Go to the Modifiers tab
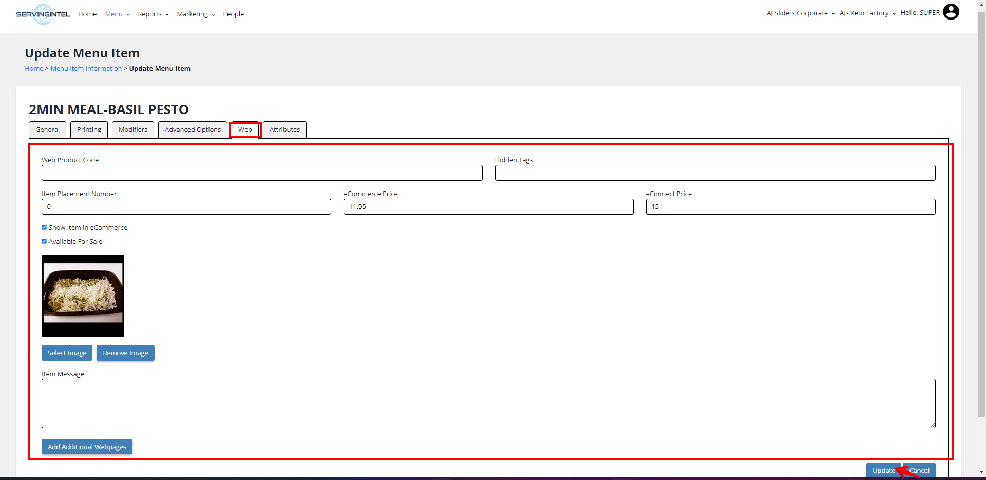Screen dimensions: 986x480 [133, 130]
